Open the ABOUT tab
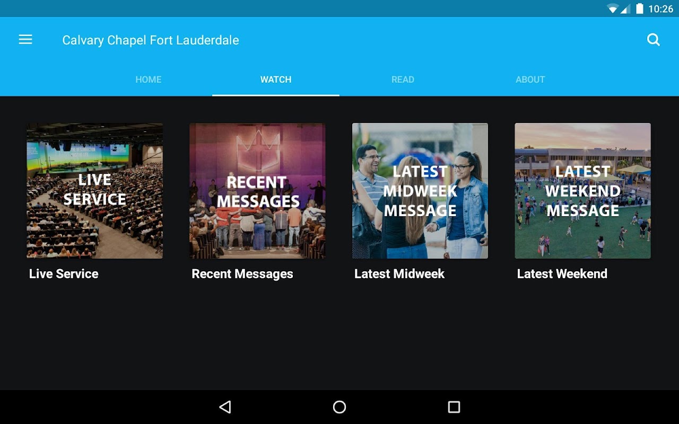The height and width of the screenshot is (424, 679). pos(530,79)
